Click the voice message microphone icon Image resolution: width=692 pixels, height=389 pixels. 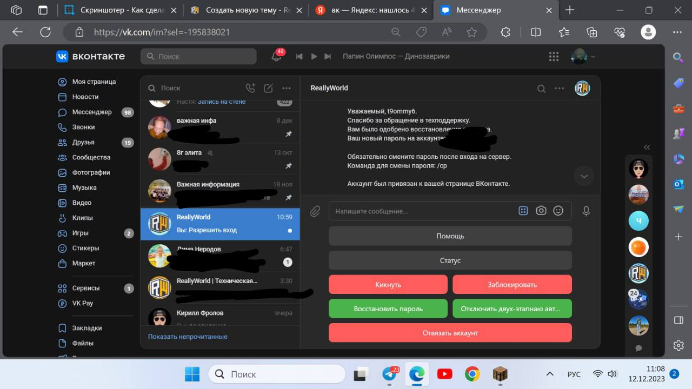[586, 211]
